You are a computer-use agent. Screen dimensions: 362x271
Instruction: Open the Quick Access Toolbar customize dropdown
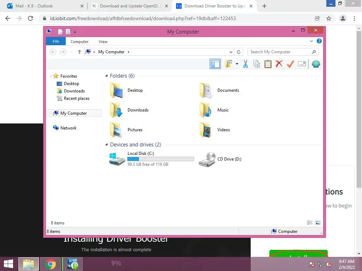pyautogui.click(x=75, y=32)
